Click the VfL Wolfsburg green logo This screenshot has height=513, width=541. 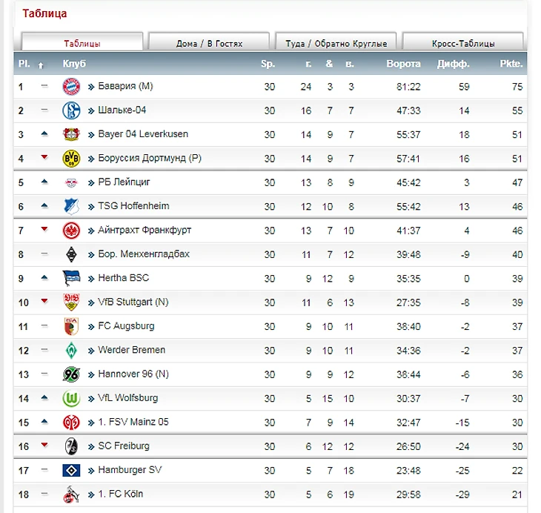[70, 398]
